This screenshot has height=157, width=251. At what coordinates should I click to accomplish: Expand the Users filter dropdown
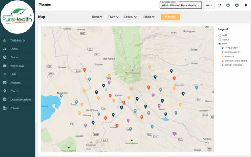[x=97, y=17]
